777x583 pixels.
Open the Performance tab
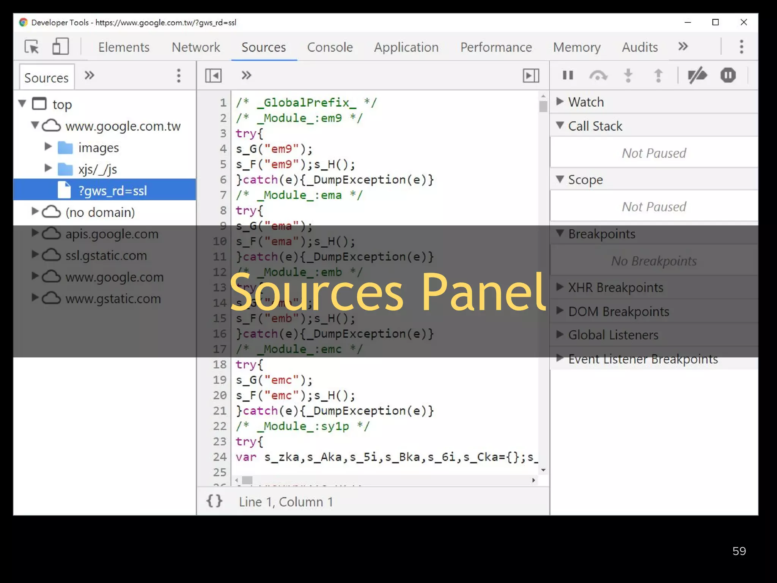(x=496, y=47)
